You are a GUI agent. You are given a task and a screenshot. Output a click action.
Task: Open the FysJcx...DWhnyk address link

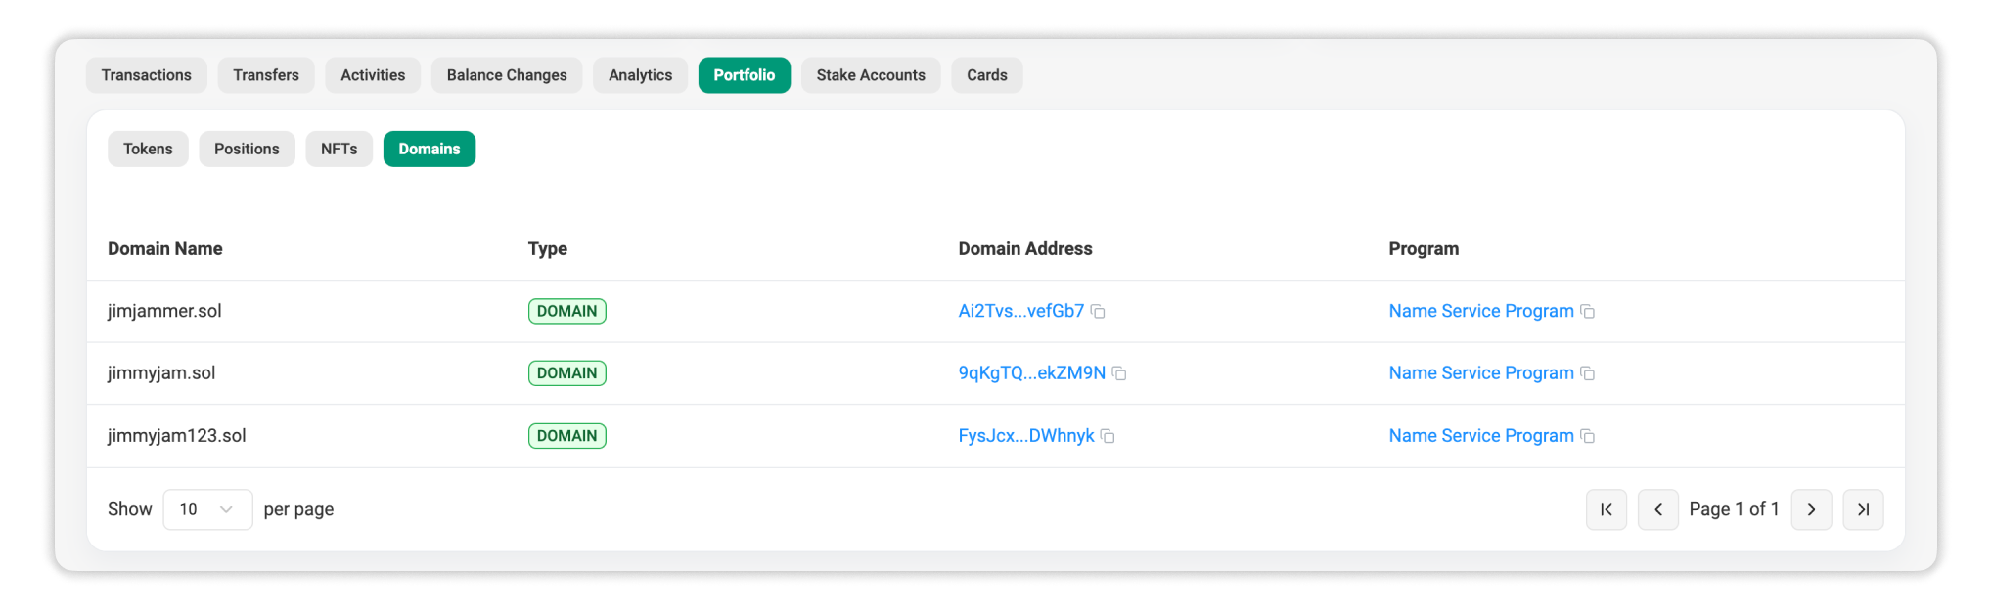[x=1026, y=436]
